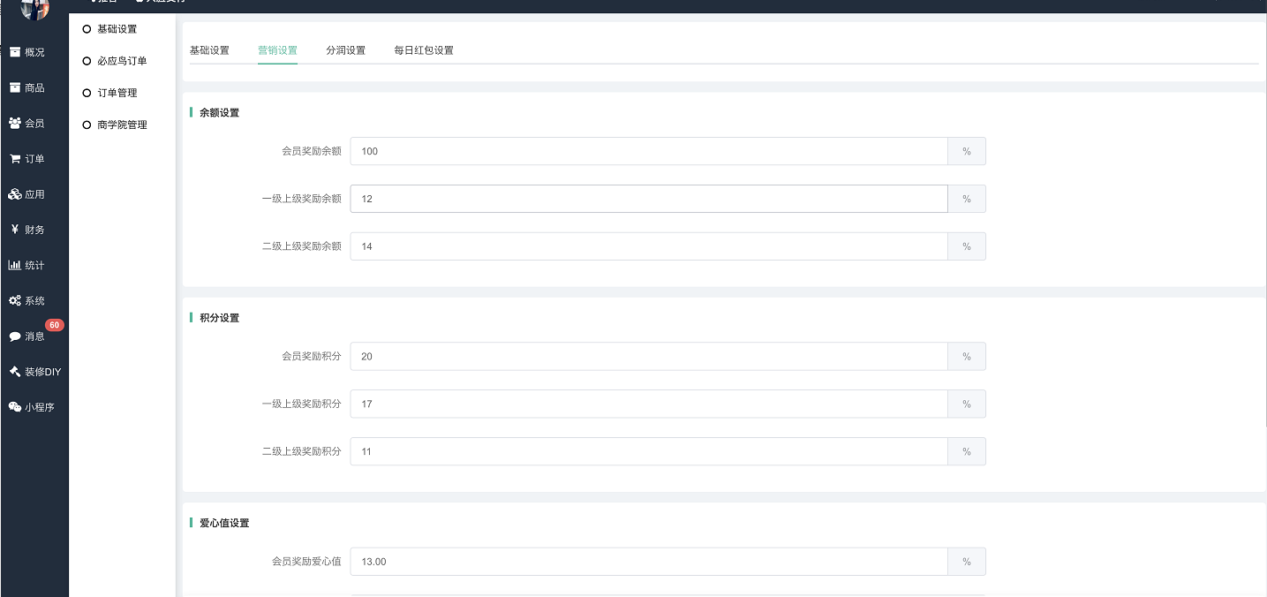Open the 装修DIY hammer icon

click(15, 372)
